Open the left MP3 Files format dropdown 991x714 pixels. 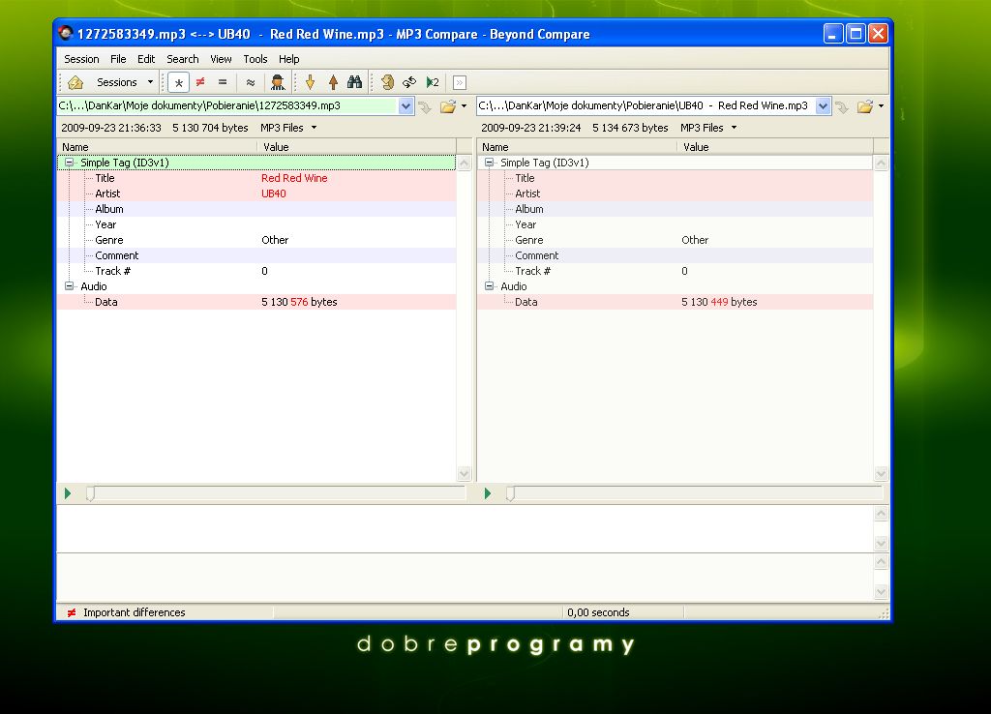pos(288,128)
